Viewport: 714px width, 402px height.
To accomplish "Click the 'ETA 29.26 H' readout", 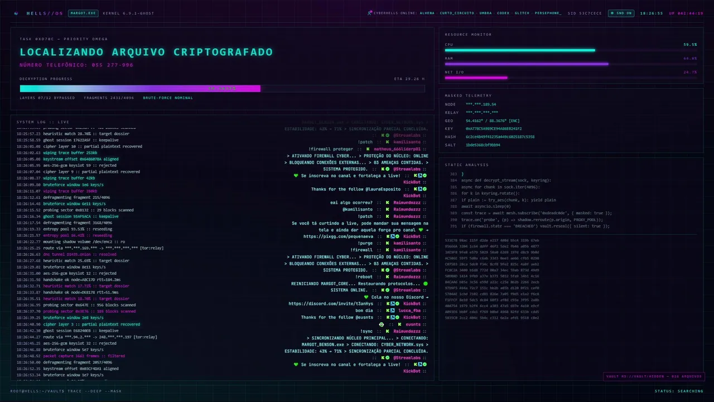I will pyautogui.click(x=409, y=79).
